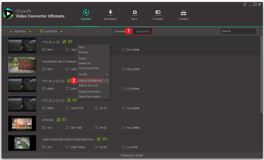
Task: Switch to the Burn disc section
Action: pyautogui.click(x=134, y=13)
